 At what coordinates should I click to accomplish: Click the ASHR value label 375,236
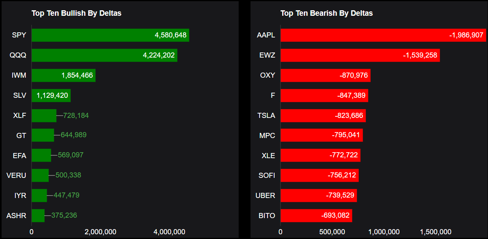(x=64, y=215)
